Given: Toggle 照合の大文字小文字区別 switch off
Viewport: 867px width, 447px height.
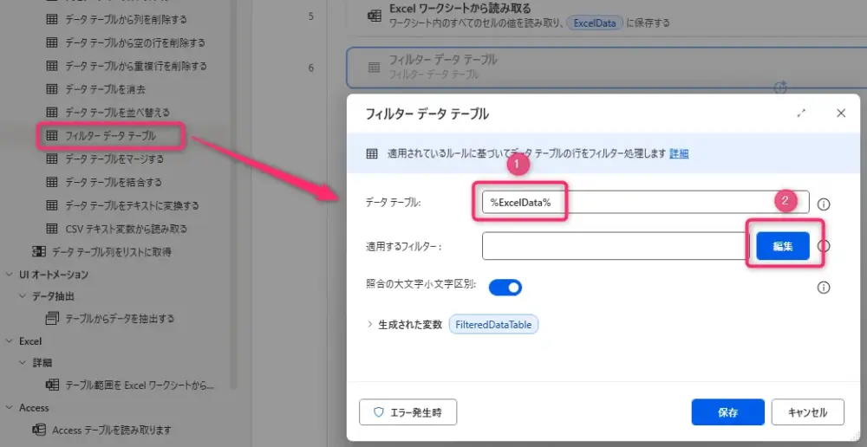Looking at the screenshot, I should click(505, 287).
